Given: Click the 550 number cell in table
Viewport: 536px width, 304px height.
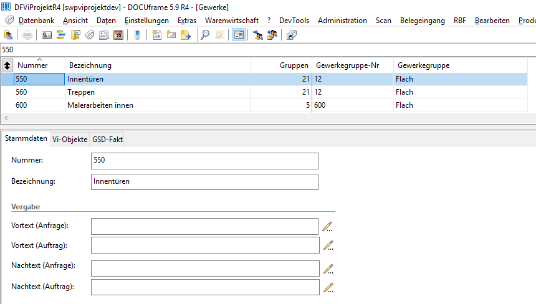Looking at the screenshot, I should coord(39,79).
